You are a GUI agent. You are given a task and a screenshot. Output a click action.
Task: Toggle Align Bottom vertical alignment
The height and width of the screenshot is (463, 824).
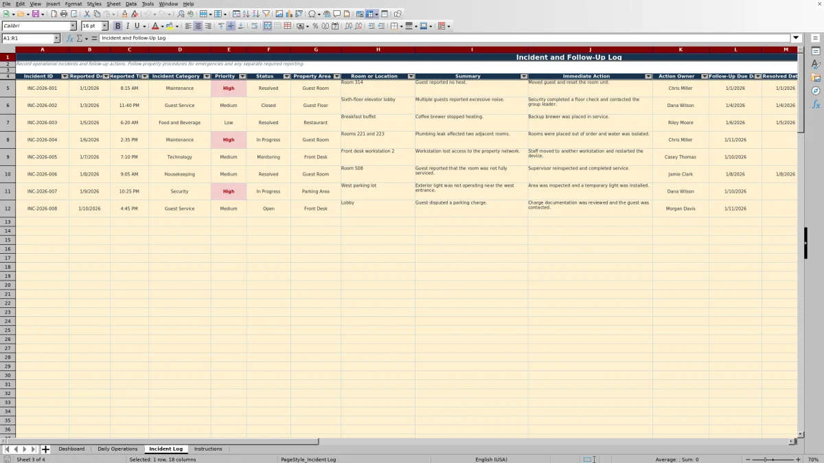[x=240, y=26]
